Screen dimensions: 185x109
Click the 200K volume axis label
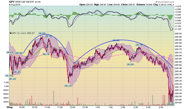6,102
